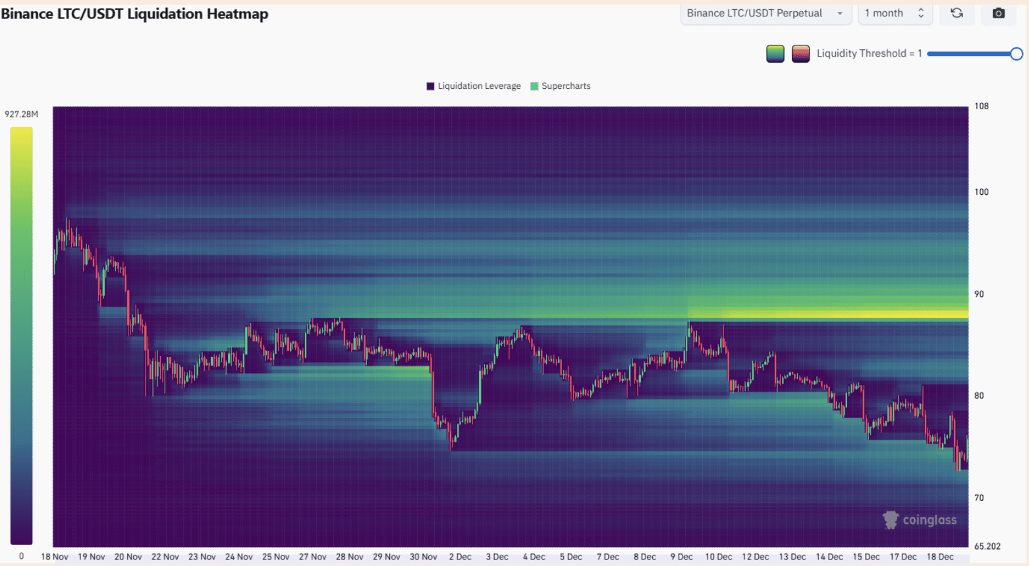Screen dimensions: 1029x566
Task: Click the 65.202 price axis label
Action: (987, 546)
